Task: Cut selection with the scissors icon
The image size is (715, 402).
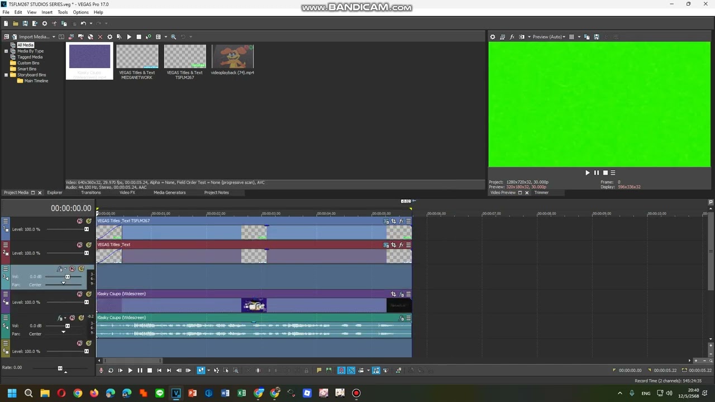Action: (54, 23)
